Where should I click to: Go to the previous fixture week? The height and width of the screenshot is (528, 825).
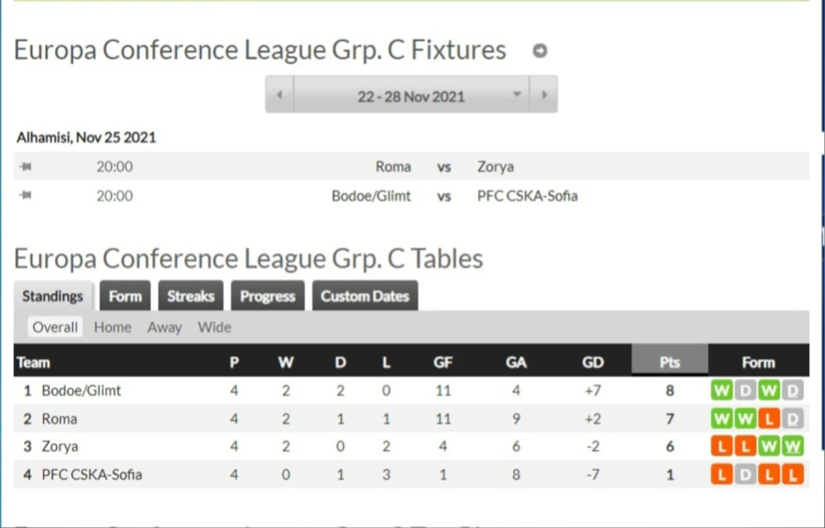(280, 94)
